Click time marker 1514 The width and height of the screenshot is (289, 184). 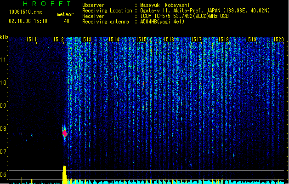(x=114, y=39)
